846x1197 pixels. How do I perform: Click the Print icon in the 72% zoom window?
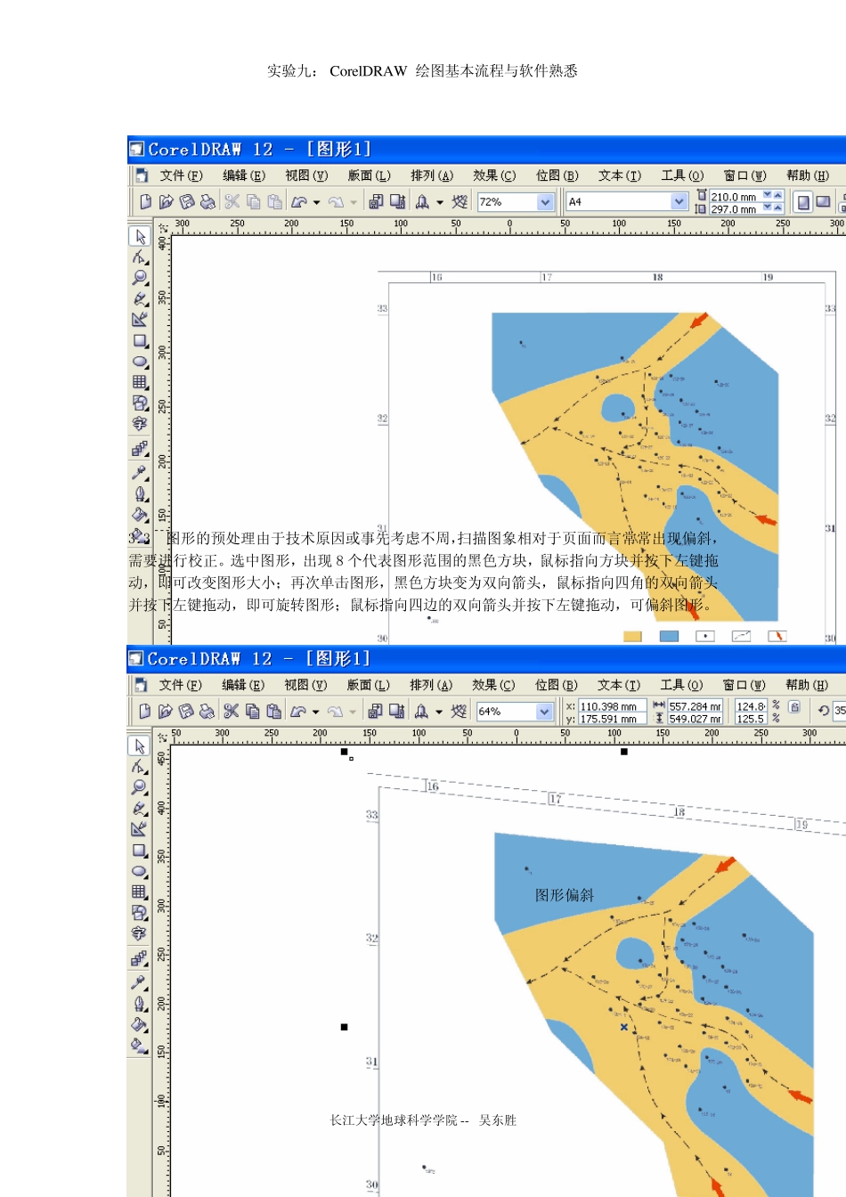click(207, 202)
